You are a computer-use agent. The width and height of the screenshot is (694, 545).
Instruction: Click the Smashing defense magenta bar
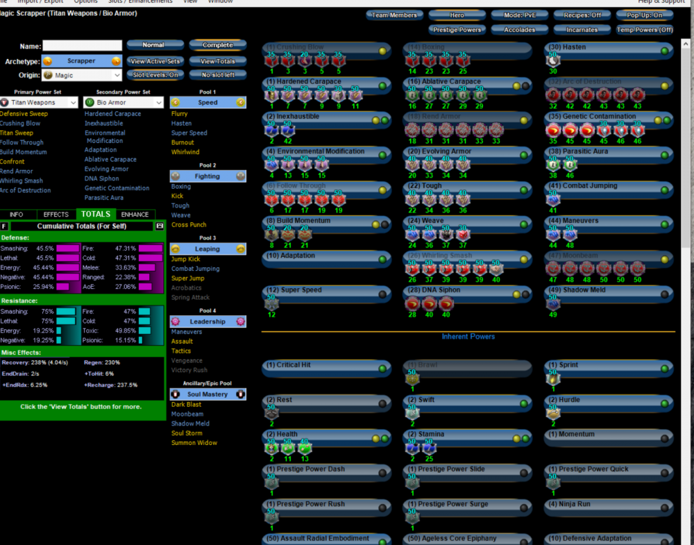click(68, 248)
